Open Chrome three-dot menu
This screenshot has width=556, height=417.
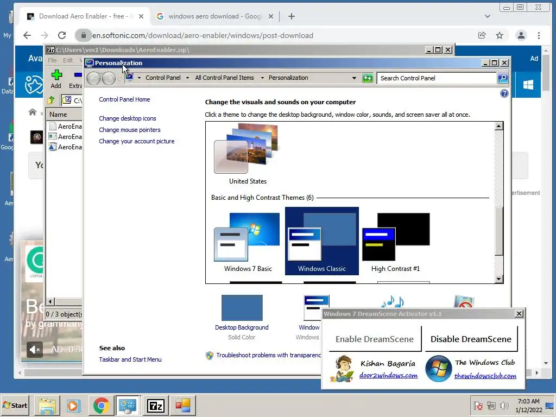tap(539, 35)
